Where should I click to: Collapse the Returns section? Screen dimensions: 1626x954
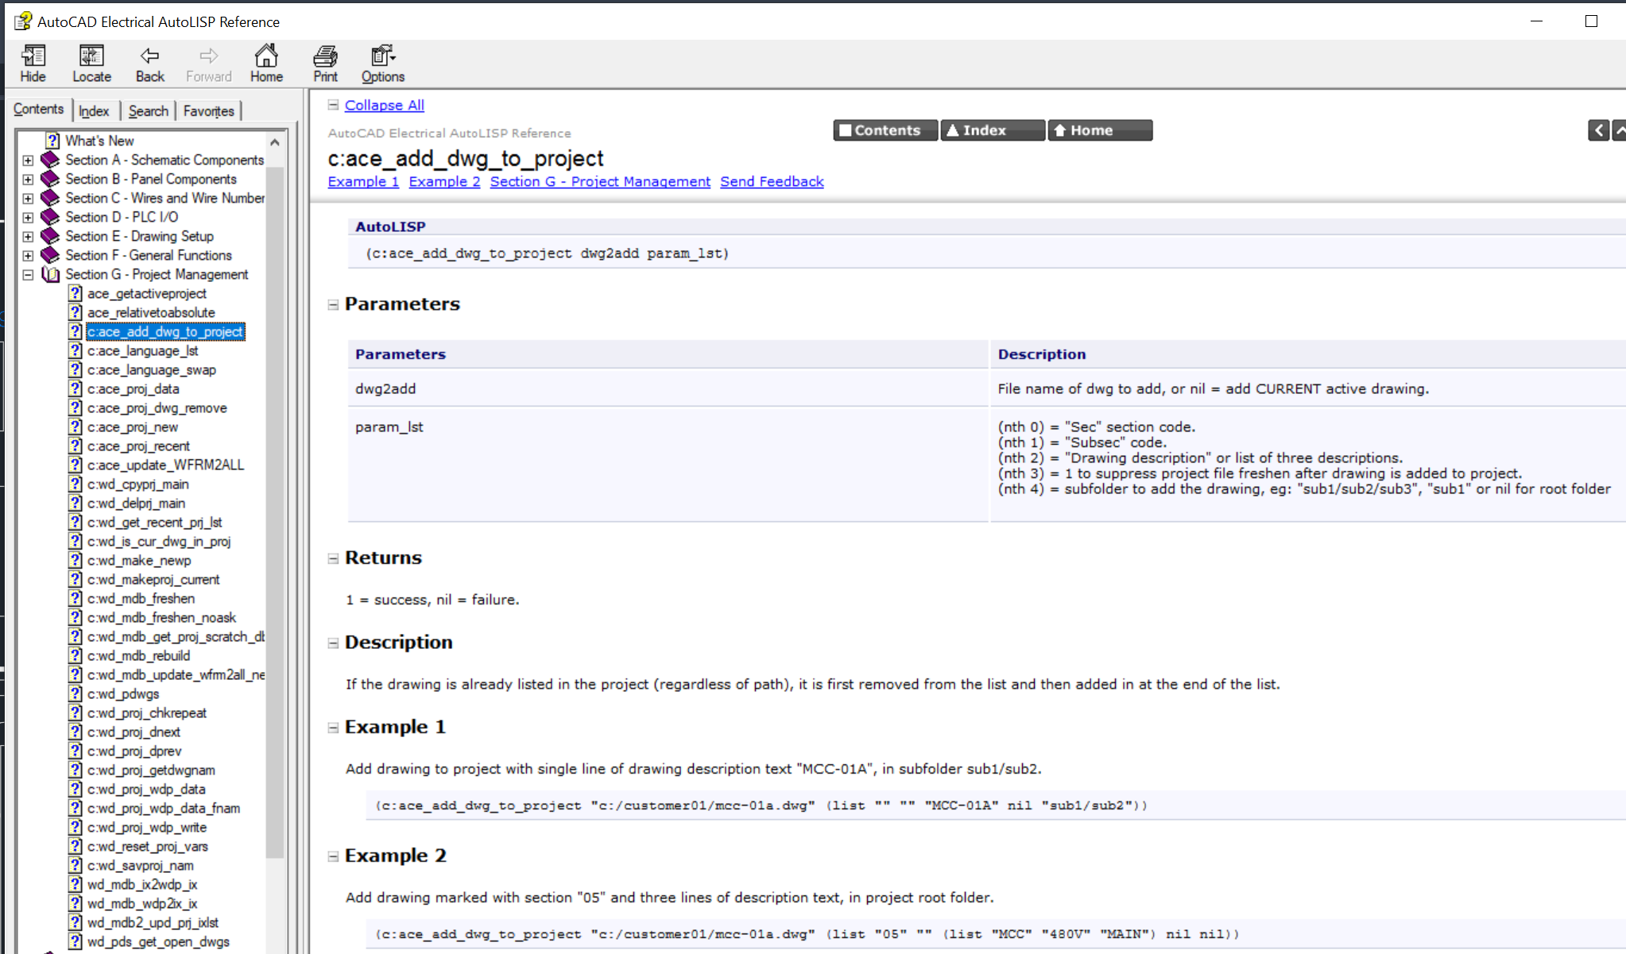click(x=334, y=558)
